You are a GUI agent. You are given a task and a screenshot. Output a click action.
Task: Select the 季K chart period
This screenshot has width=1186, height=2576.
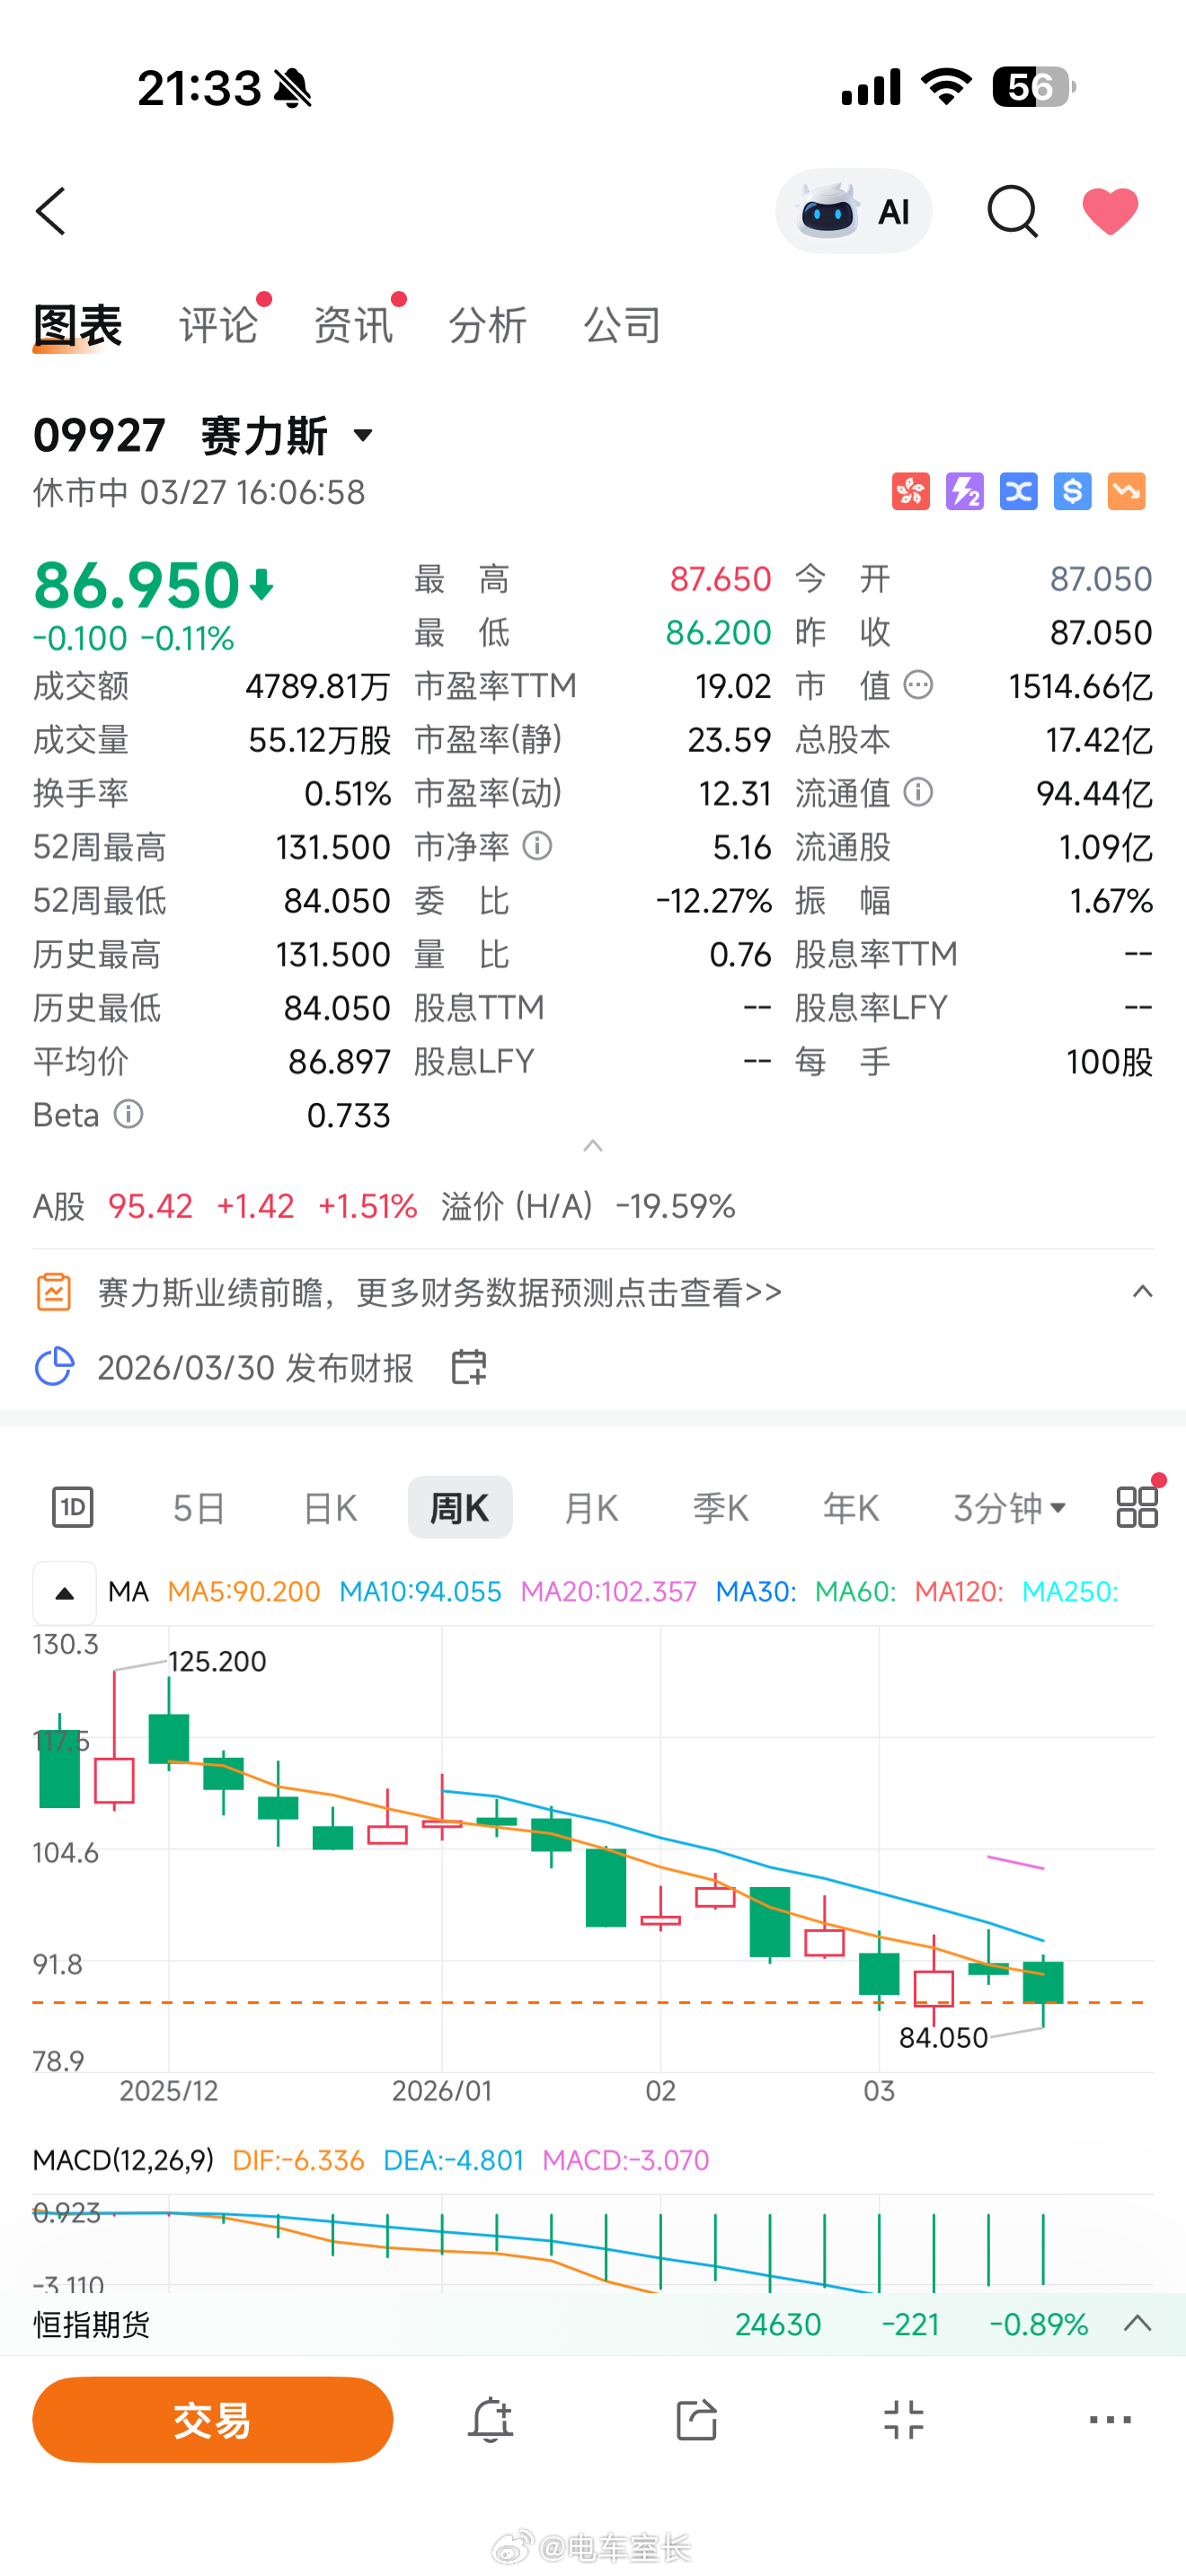(x=721, y=1507)
